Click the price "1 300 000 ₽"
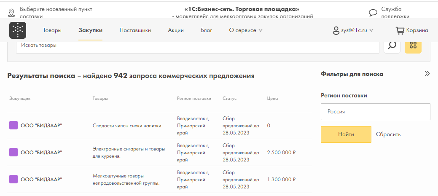The width and height of the screenshot is (438, 196). 282,180
